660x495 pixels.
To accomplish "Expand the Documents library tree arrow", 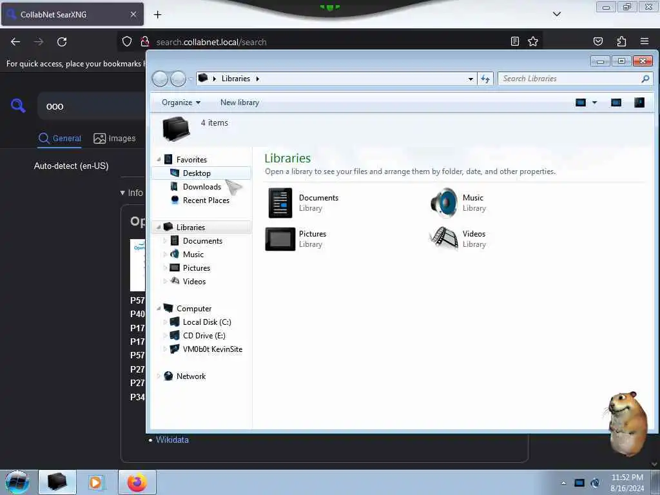I will 165,241.
